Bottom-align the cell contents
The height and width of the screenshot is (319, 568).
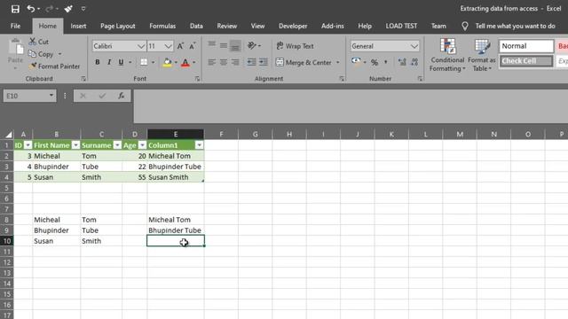pos(235,45)
